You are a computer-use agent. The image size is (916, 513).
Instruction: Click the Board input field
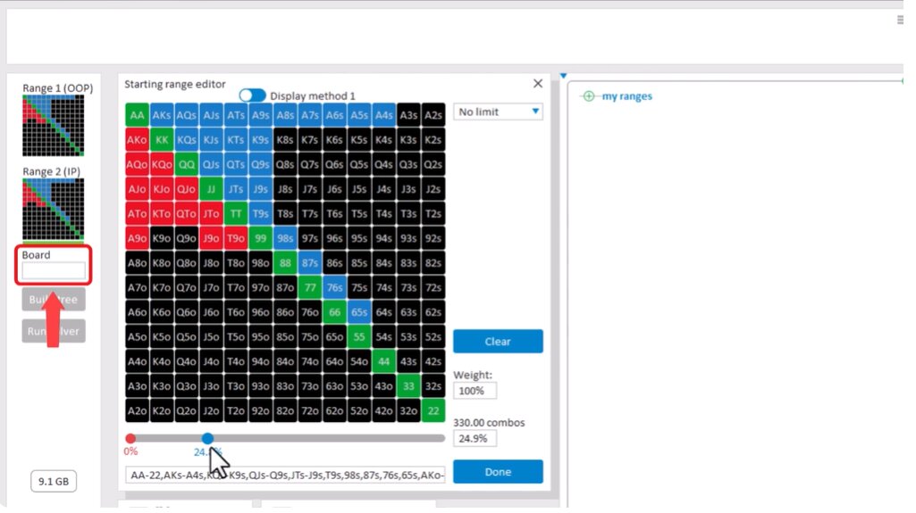(54, 270)
